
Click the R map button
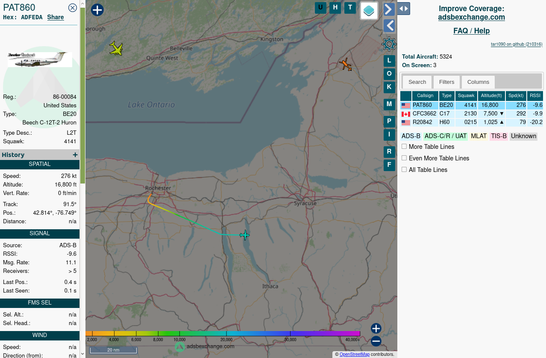[x=389, y=152]
